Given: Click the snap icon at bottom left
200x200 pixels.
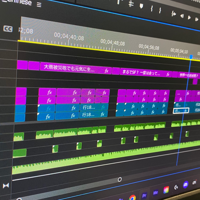Looking at the screenshot, I should pyautogui.click(x=6, y=185).
